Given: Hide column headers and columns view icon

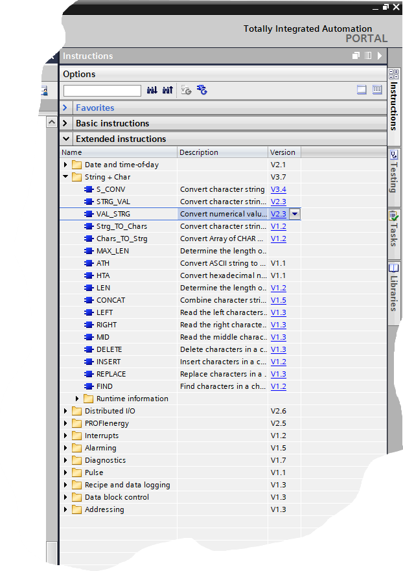Looking at the screenshot, I should (x=362, y=89).
